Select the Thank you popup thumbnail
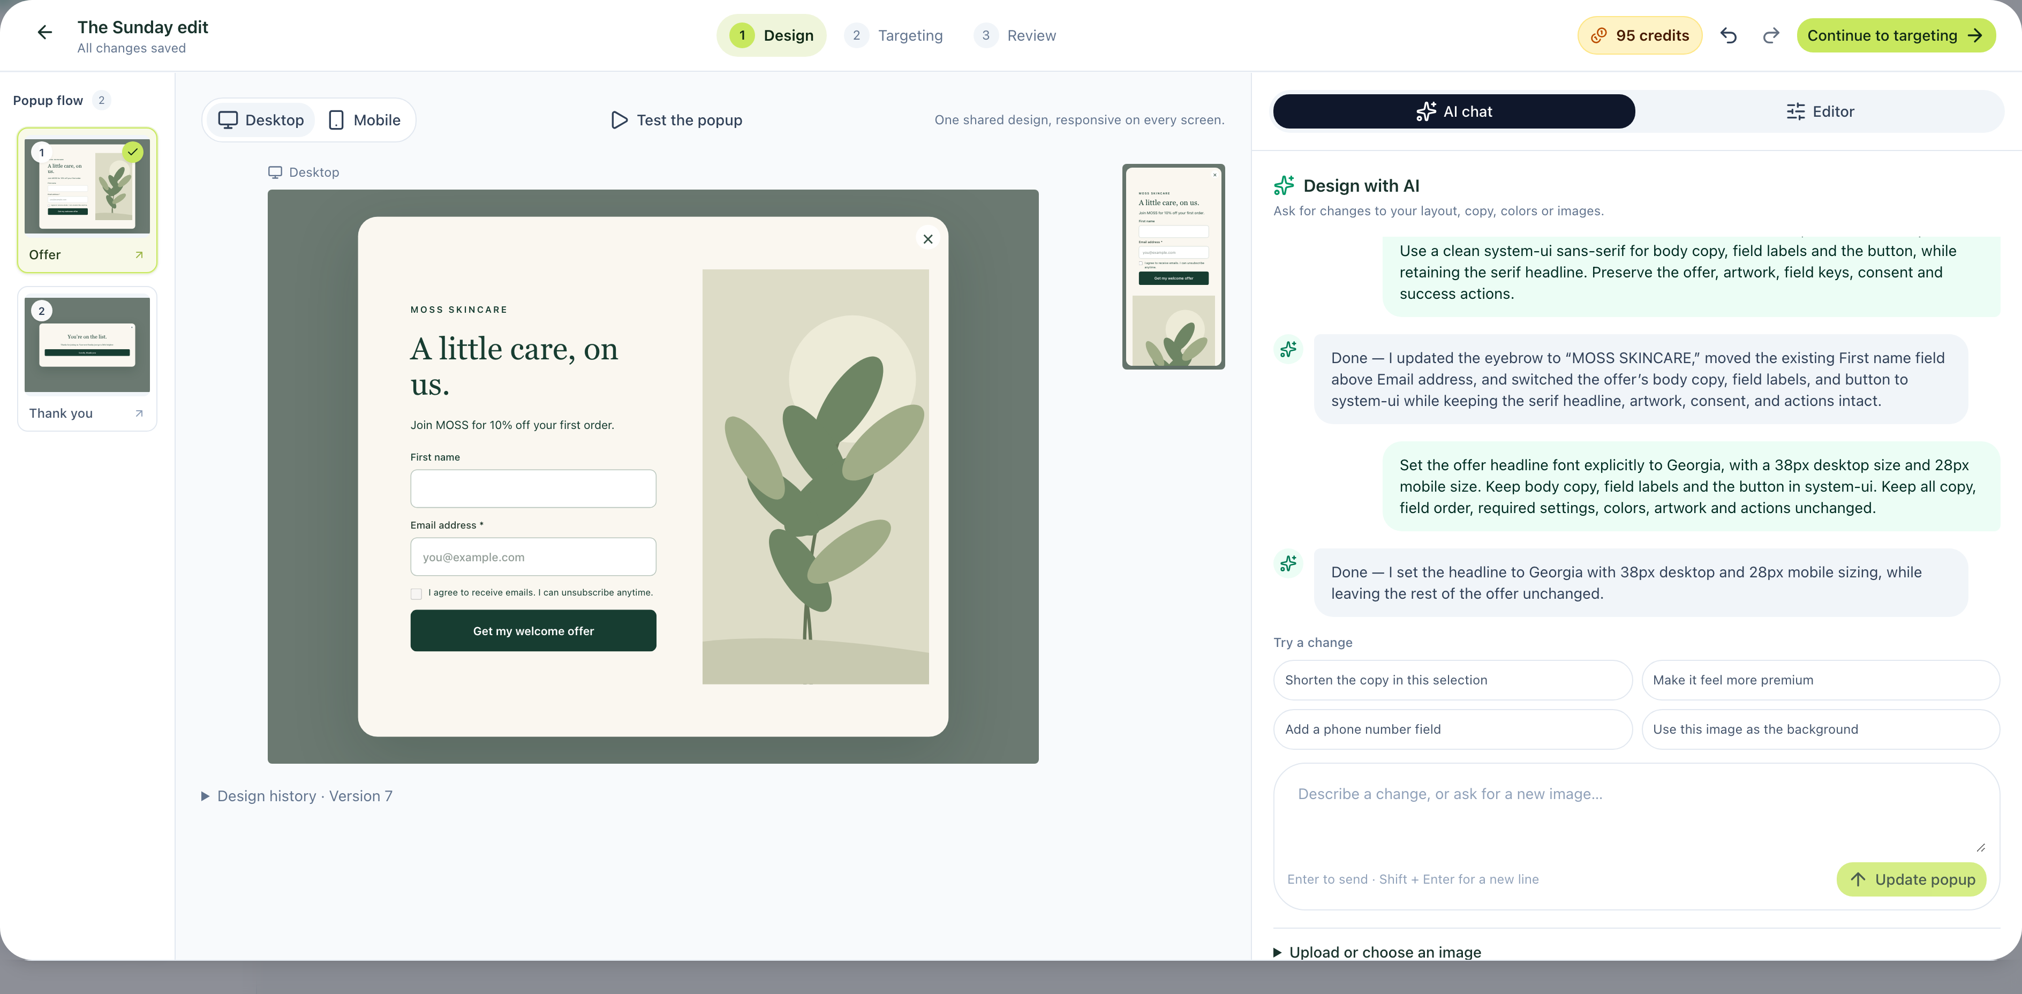 tap(87, 345)
